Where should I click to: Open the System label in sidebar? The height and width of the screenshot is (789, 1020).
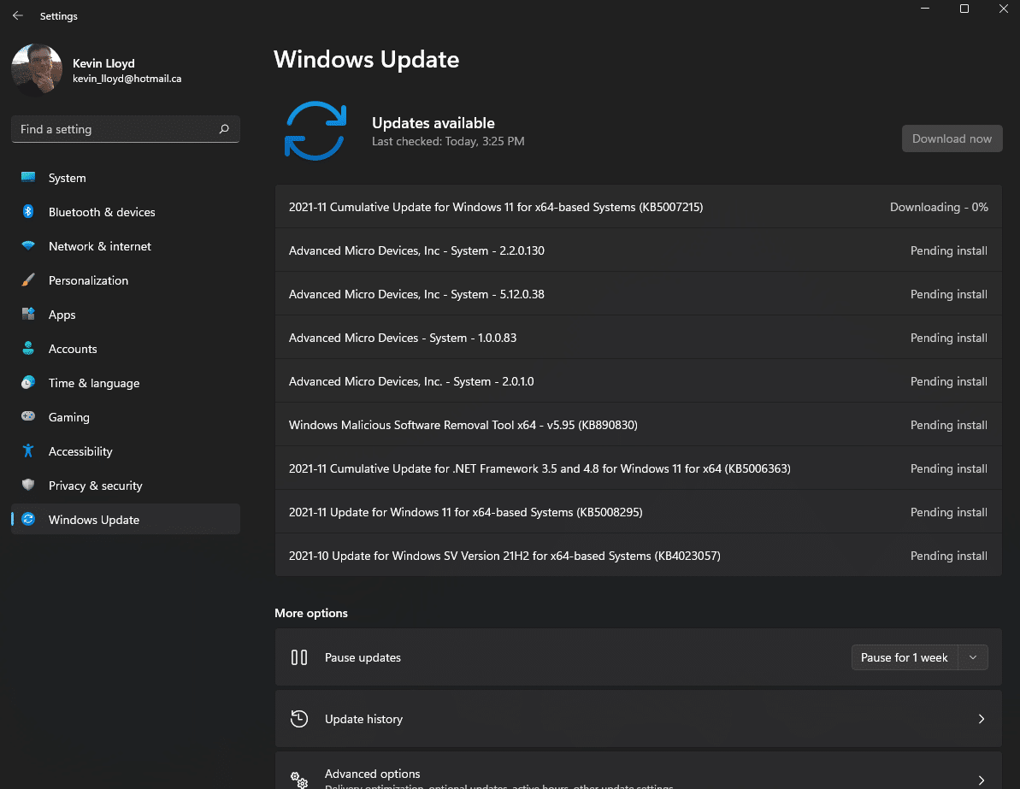(67, 178)
